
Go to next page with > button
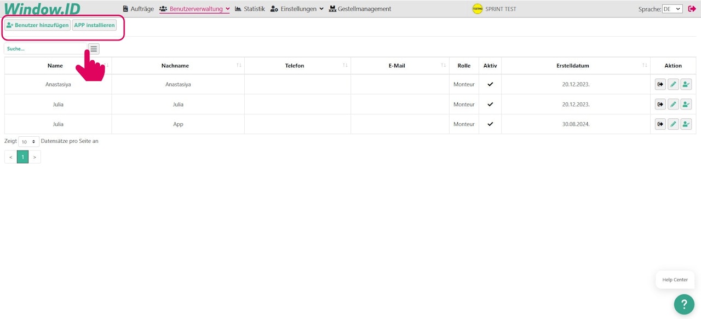[35, 157]
